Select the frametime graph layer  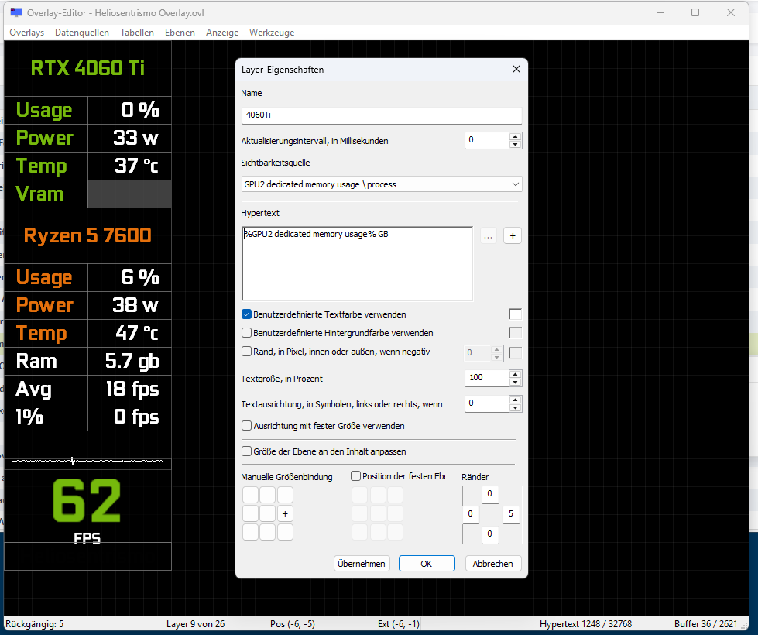87,461
